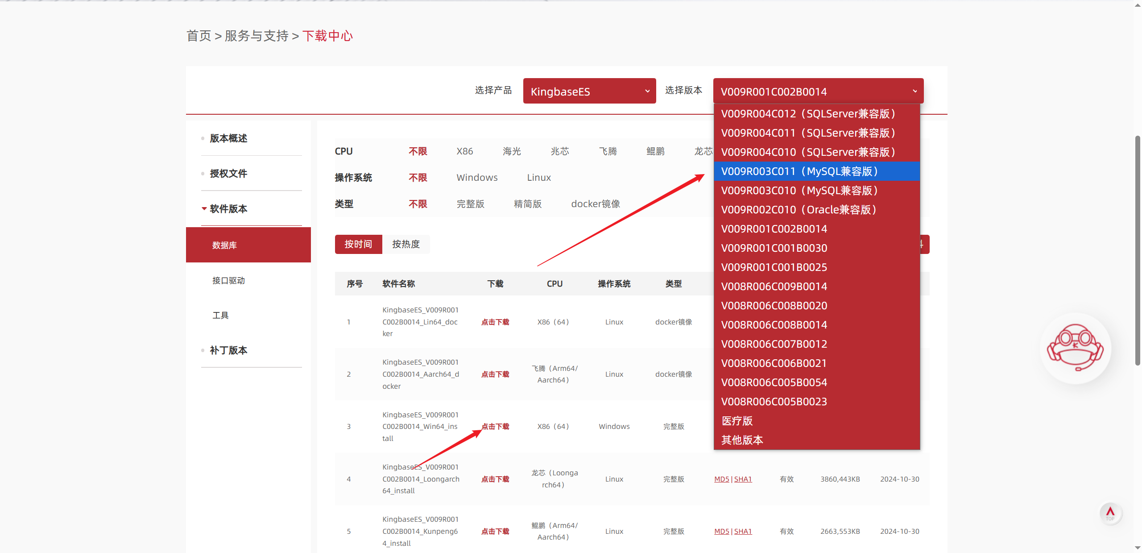Screen dimensions: 1142x553
Task: Filter CPU by 飞腾
Action: 608,151
